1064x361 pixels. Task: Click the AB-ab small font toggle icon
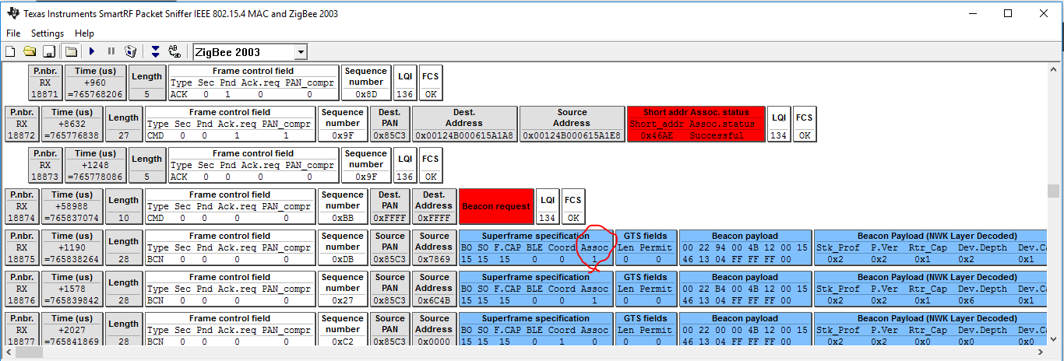[x=174, y=51]
